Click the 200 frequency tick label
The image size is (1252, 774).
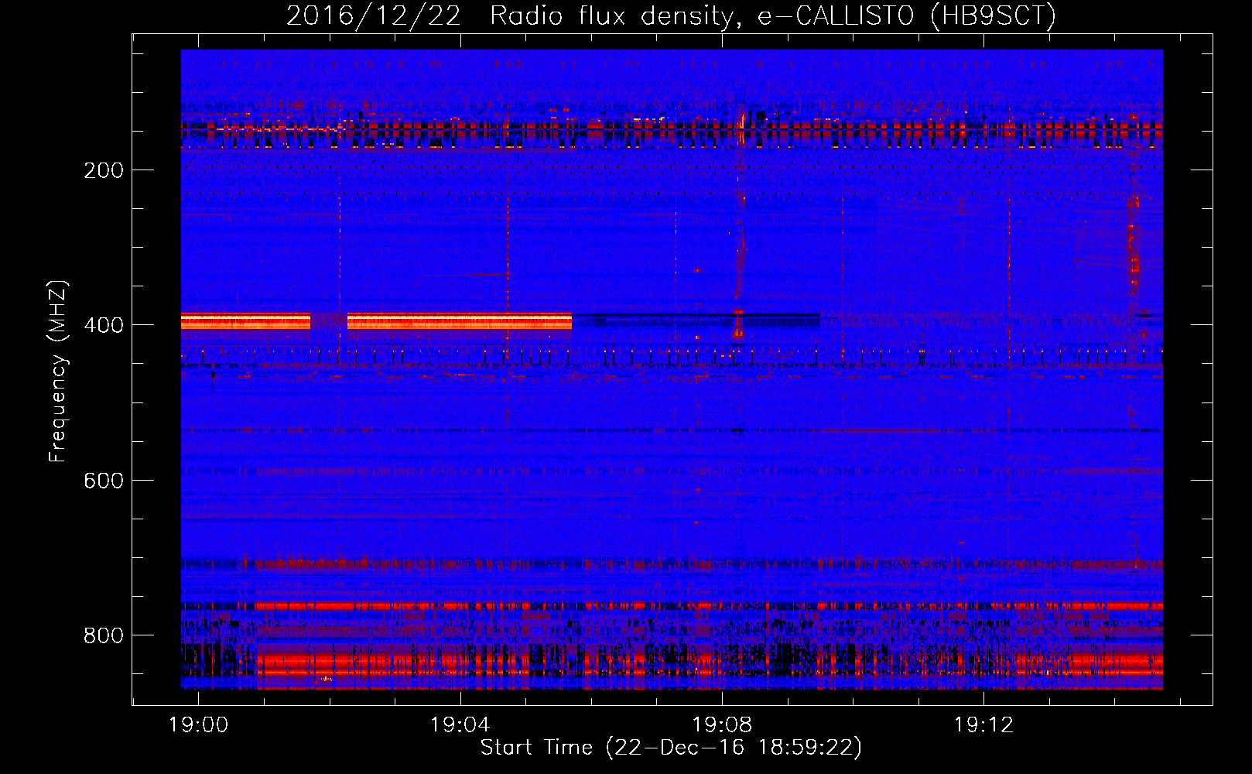pos(104,170)
